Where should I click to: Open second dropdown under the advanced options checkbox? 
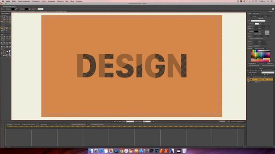click(260, 44)
